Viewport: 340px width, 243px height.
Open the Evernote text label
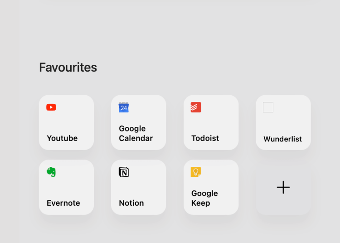63,203
